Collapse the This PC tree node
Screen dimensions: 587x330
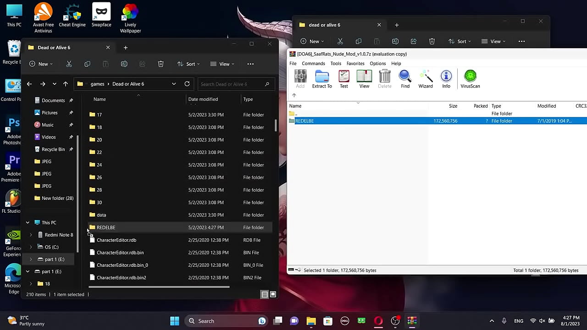pyautogui.click(x=28, y=223)
